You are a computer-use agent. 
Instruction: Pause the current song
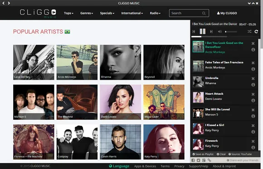[x=202, y=31]
